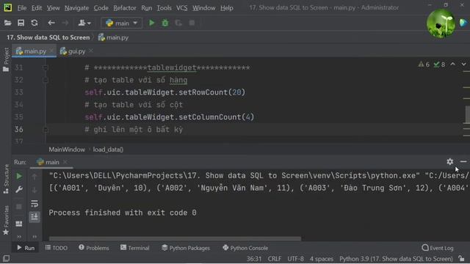The image size is (470, 264).
Task: Rerun main in the Run panel
Action: 19,176
